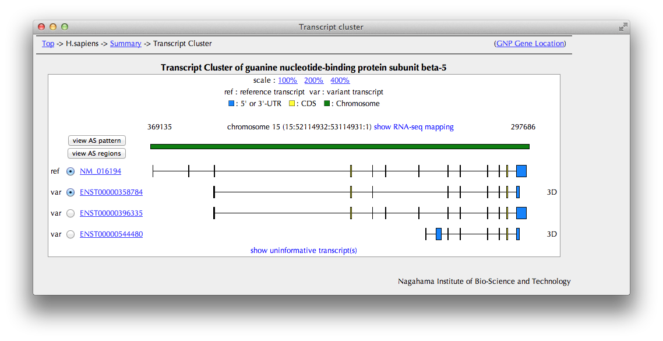
Task: Navigate to Summary breadcrumb
Action: coord(125,44)
